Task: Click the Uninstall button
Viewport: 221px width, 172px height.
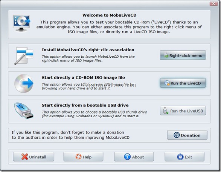Action: [34, 157]
